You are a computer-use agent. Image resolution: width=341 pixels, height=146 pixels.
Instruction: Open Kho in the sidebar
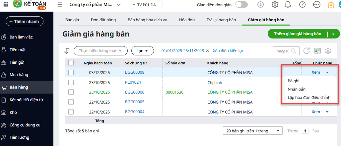13,112
